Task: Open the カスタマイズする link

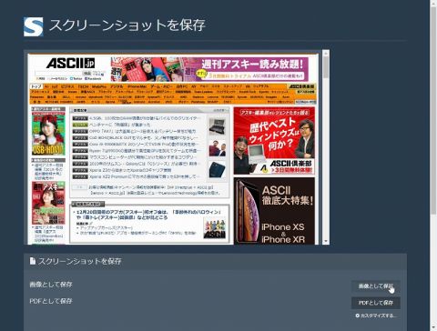Action: [379, 316]
